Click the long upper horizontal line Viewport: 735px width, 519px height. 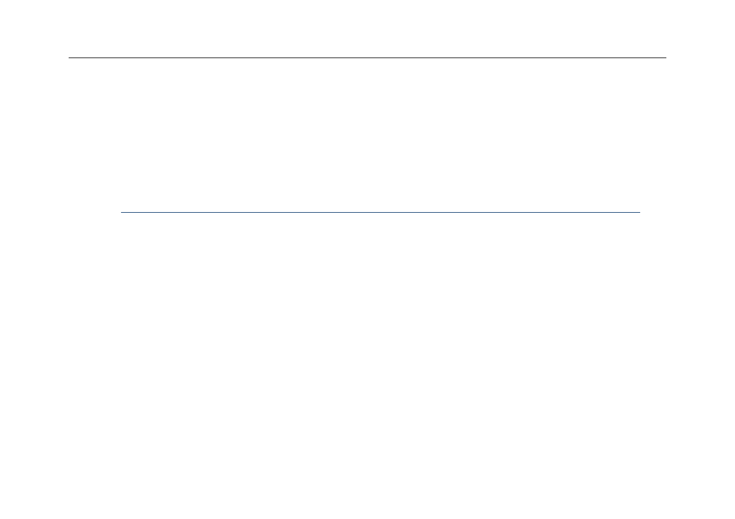click(x=367, y=58)
